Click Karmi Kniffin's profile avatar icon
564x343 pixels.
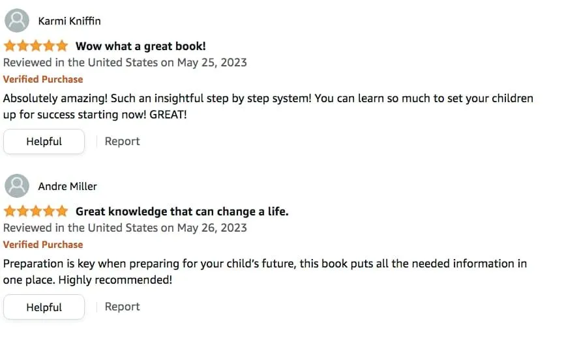[x=16, y=21]
